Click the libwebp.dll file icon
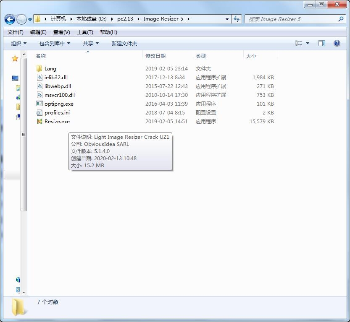Viewport: 350px width, 322px height. click(39, 86)
